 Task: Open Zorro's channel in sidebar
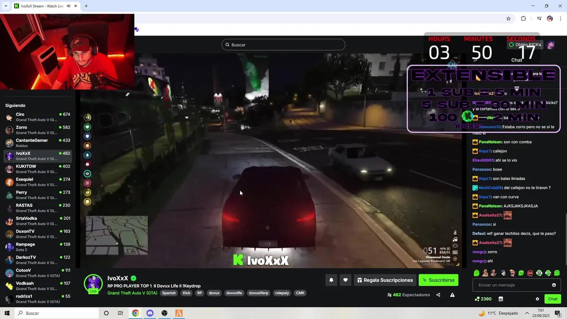[x=38, y=130]
